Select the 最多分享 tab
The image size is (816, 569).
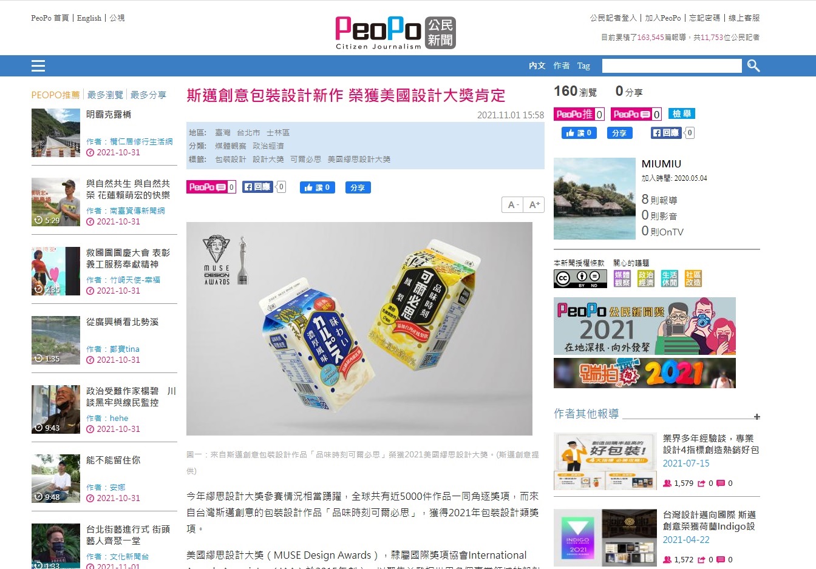tap(148, 95)
